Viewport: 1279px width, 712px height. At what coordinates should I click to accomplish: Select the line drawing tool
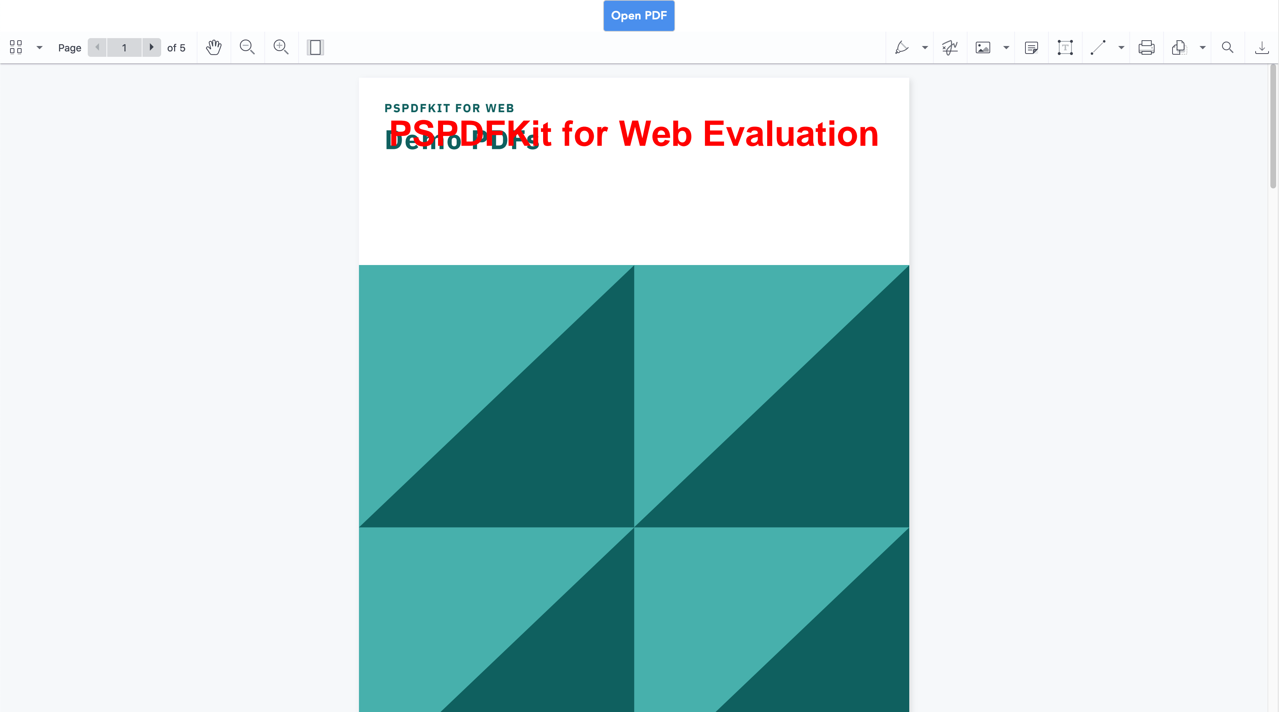[1098, 47]
